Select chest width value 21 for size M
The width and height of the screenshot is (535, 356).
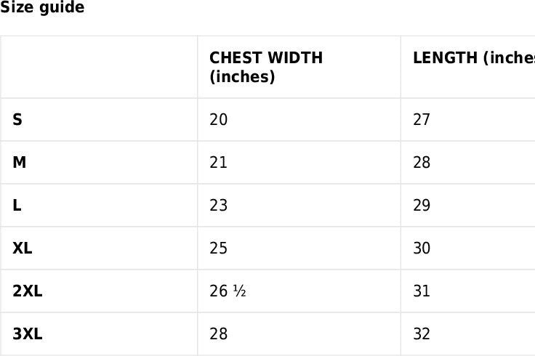(x=218, y=163)
